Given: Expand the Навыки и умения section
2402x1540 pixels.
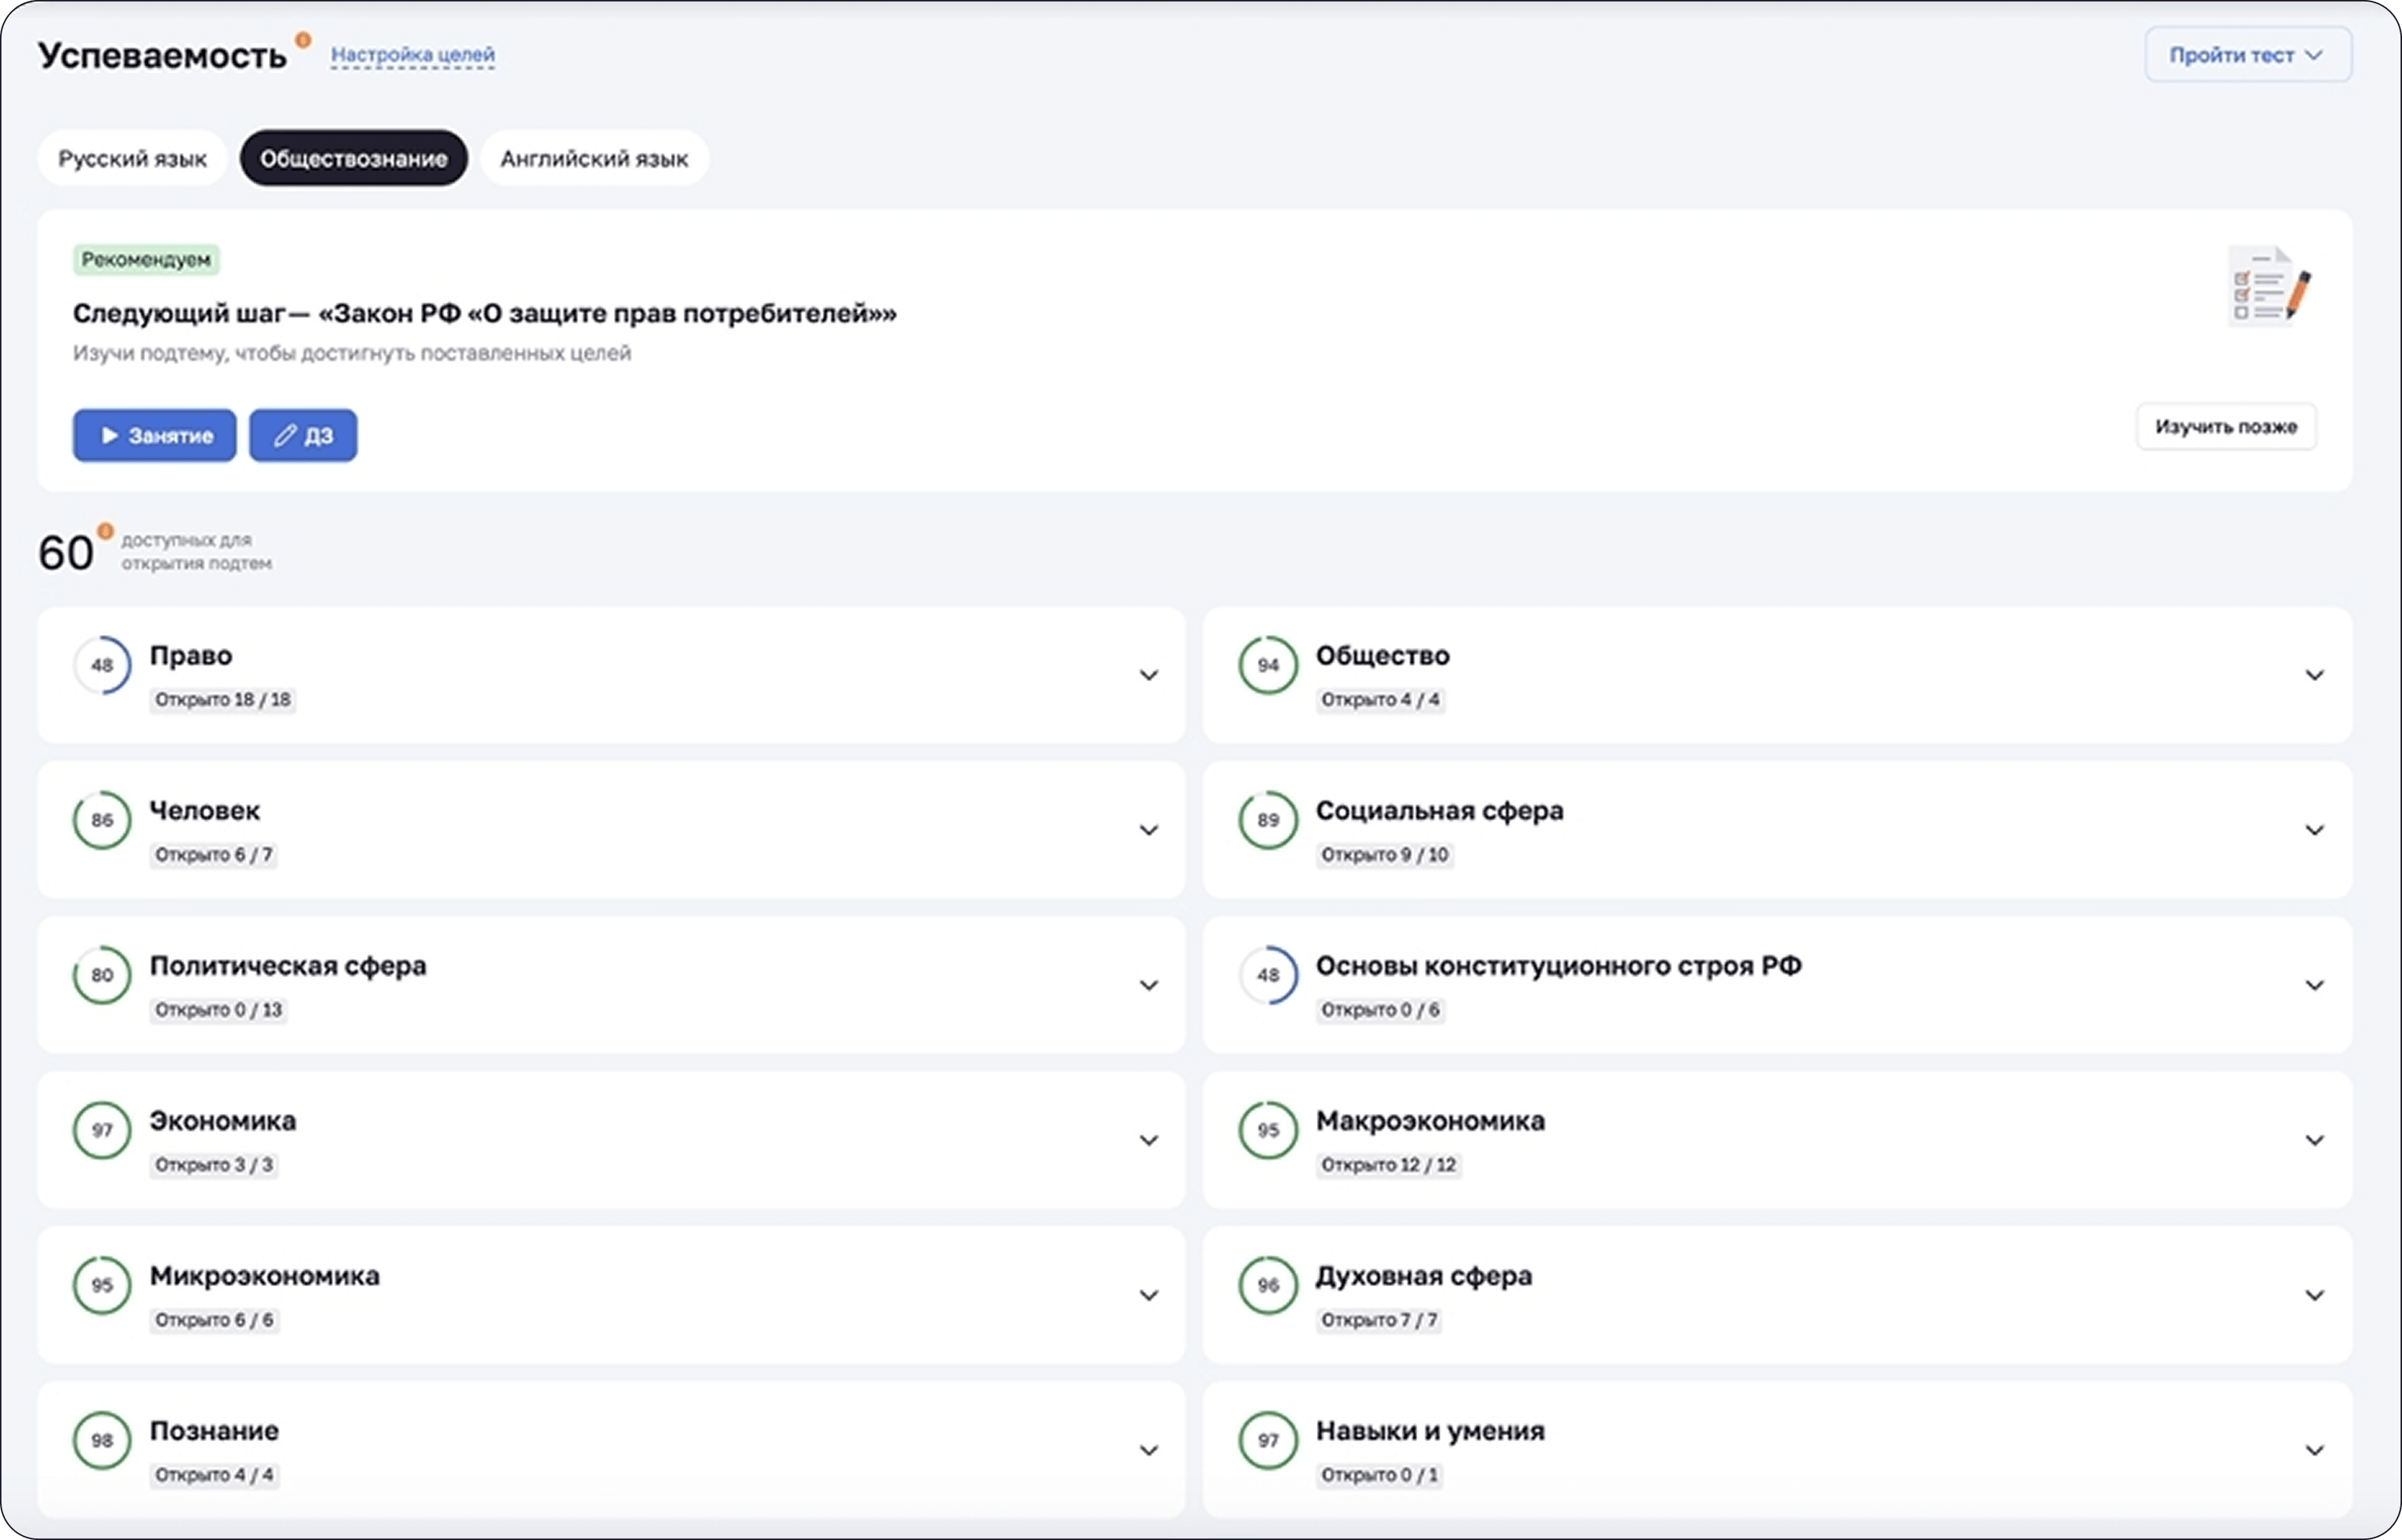Looking at the screenshot, I should pyautogui.click(x=2314, y=1450).
